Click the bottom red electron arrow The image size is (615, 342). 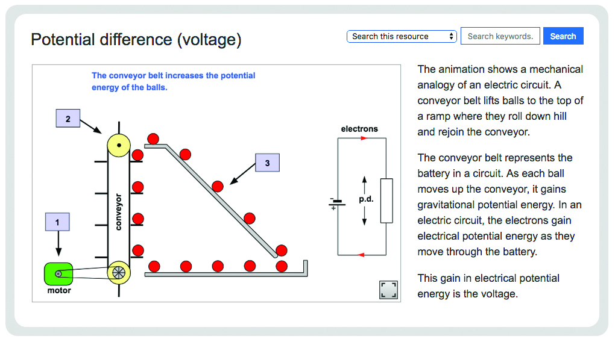361,255
